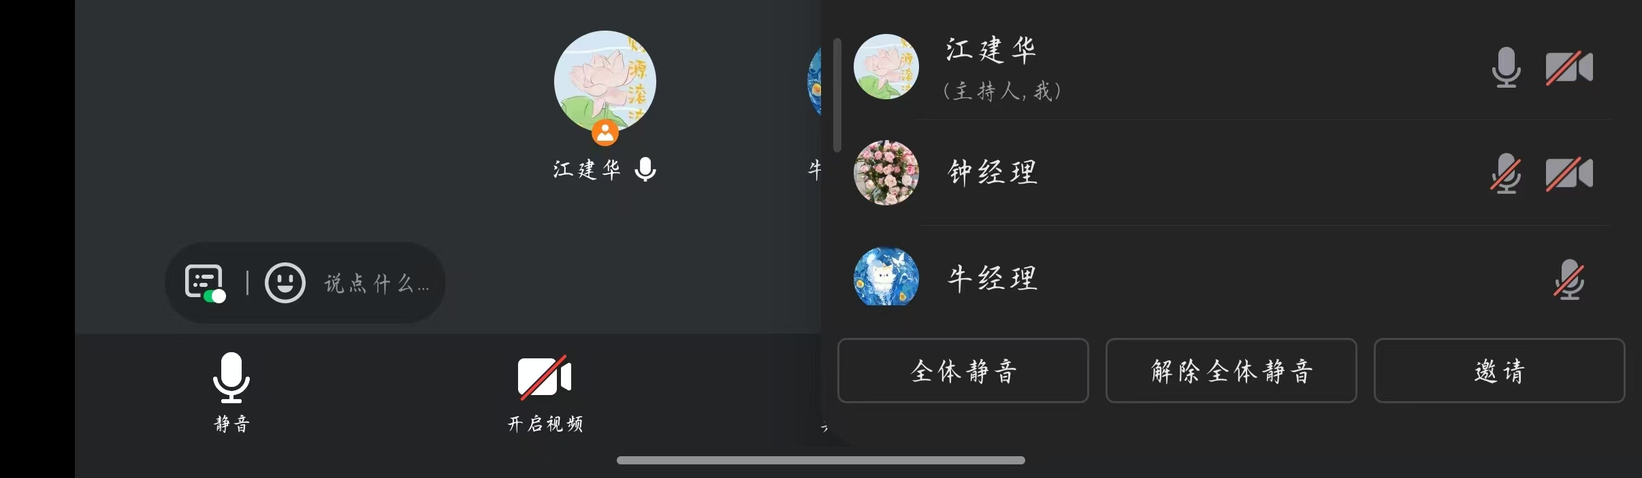Unmute 牛经理's muted microphone
The height and width of the screenshot is (478, 1642).
[x=1569, y=279]
